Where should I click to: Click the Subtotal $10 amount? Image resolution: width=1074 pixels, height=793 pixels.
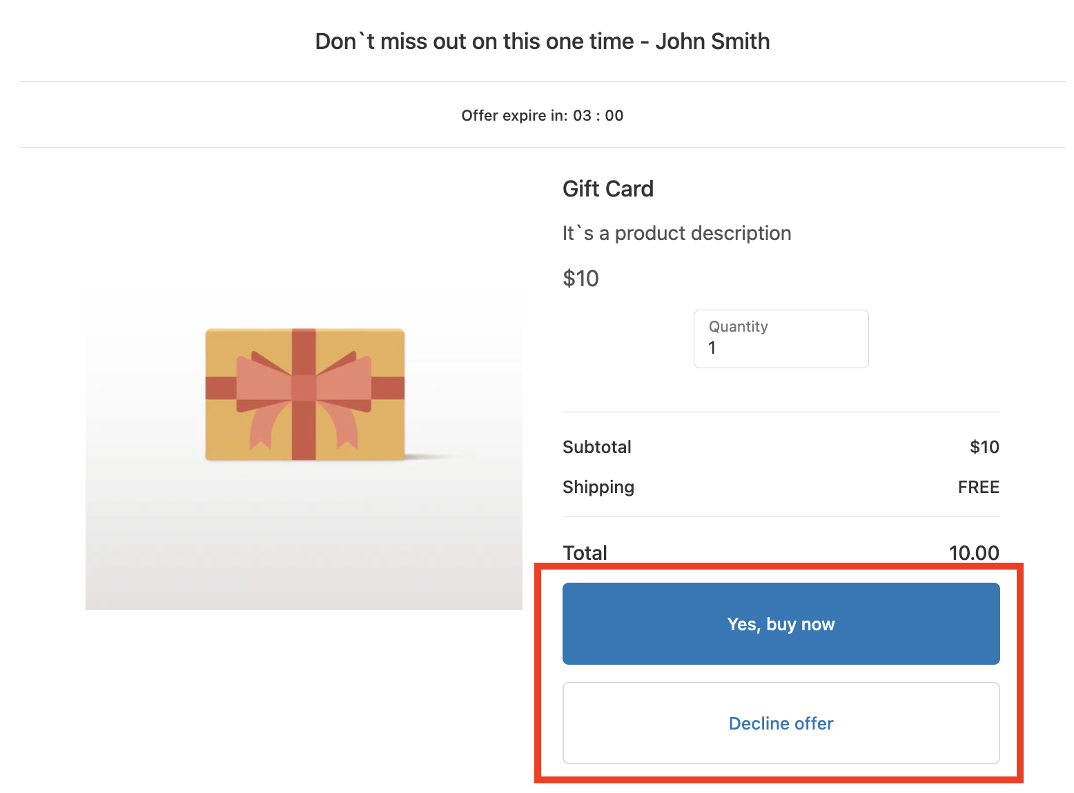(984, 447)
